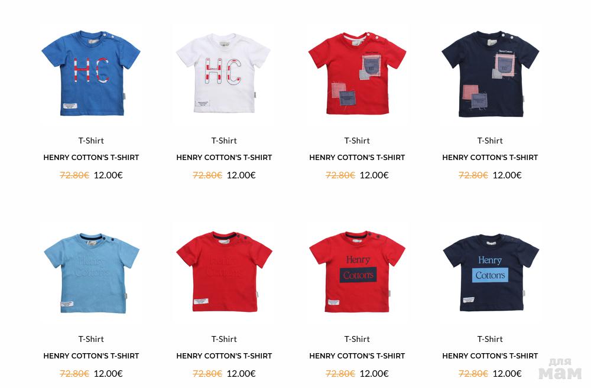Open the blue HC t-shirt image
Screen dimensions: 591x388
[91, 73]
